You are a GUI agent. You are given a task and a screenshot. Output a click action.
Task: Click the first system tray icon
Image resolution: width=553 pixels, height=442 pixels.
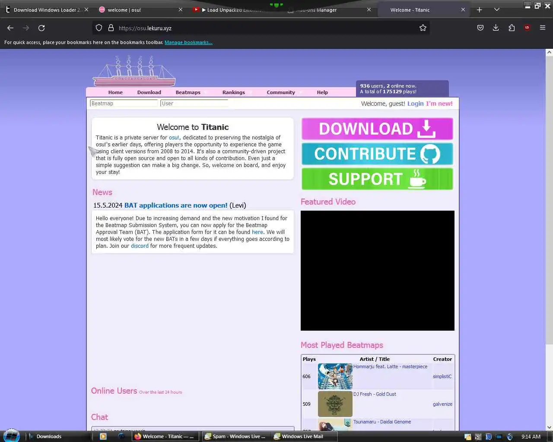467,436
